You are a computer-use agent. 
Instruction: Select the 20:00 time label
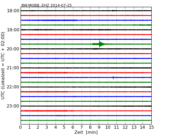(x=13, y=49)
